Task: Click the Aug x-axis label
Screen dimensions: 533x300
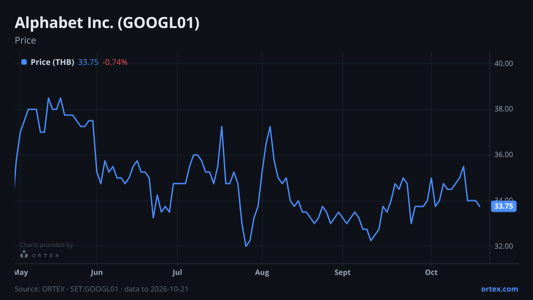Action: [263, 272]
